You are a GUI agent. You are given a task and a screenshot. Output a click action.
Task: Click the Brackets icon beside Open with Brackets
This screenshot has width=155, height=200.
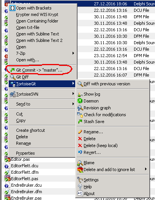pyautogui.click(x=13, y=8)
